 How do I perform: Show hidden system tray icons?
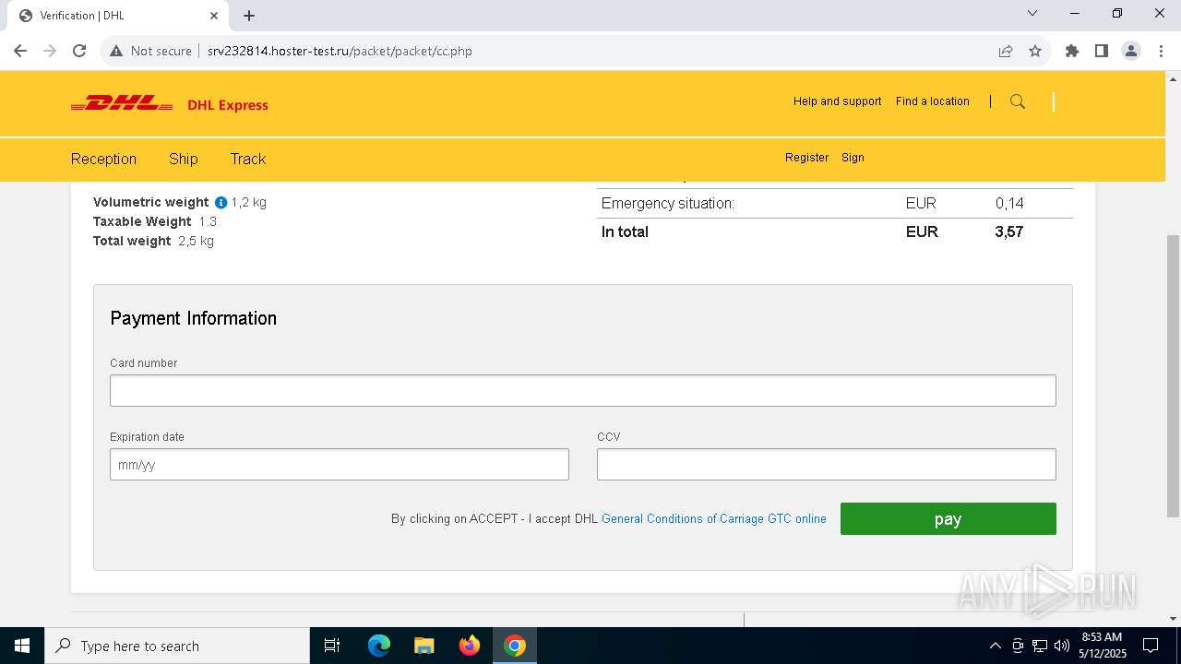coord(995,646)
